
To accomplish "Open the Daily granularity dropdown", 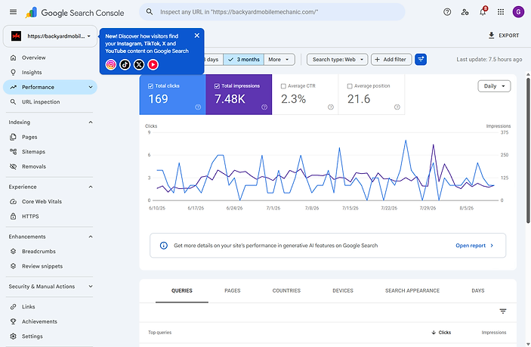I will [x=494, y=86].
